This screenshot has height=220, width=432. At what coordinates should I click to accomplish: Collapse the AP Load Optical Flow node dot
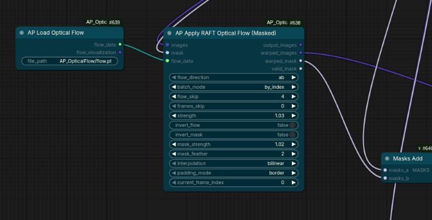click(x=22, y=33)
